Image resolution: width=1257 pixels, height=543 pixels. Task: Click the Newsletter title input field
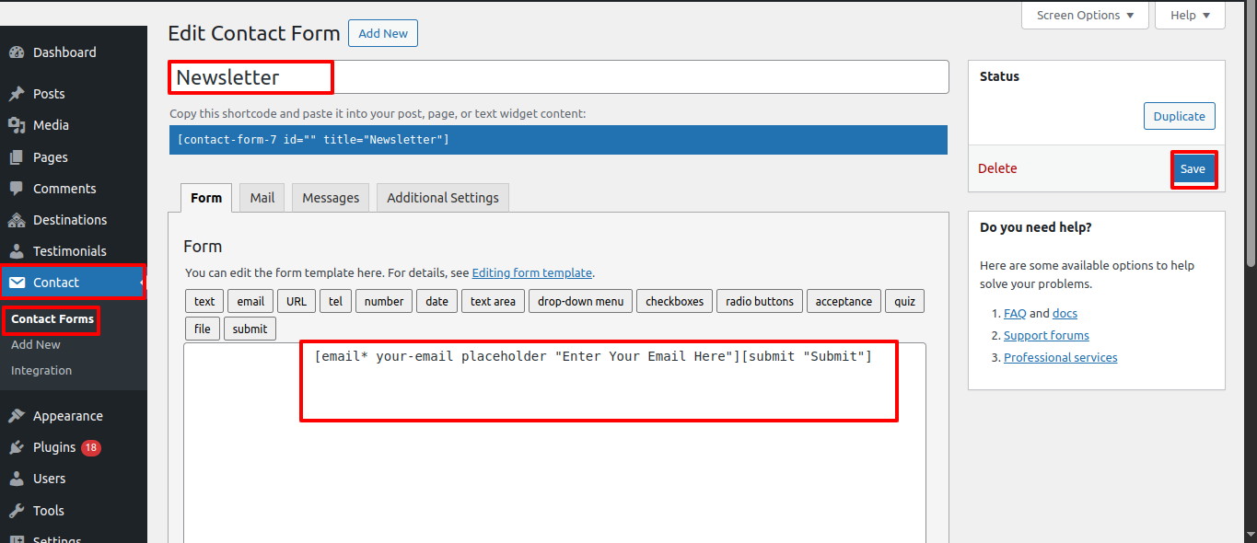[559, 77]
